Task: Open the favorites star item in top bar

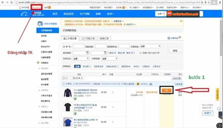Action: coord(134,7)
